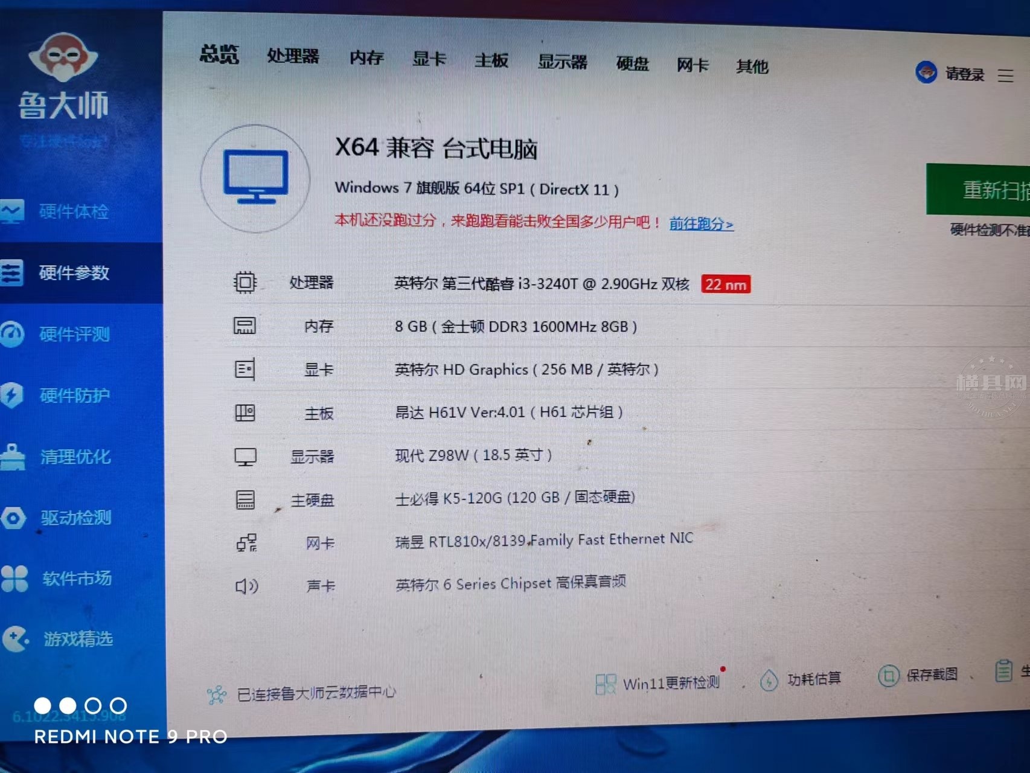Click 已连接鲁大师云数据中心 status text
This screenshot has width=1030, height=773.
click(x=316, y=693)
